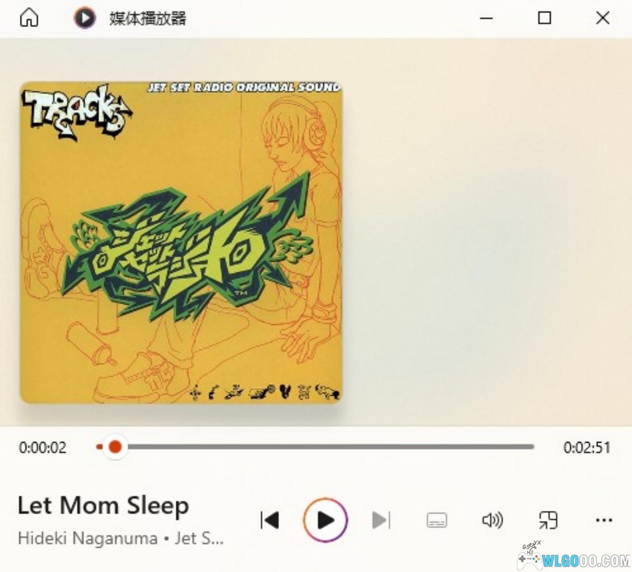Switch to mini player view
This screenshot has width=632, height=572.
tap(548, 520)
